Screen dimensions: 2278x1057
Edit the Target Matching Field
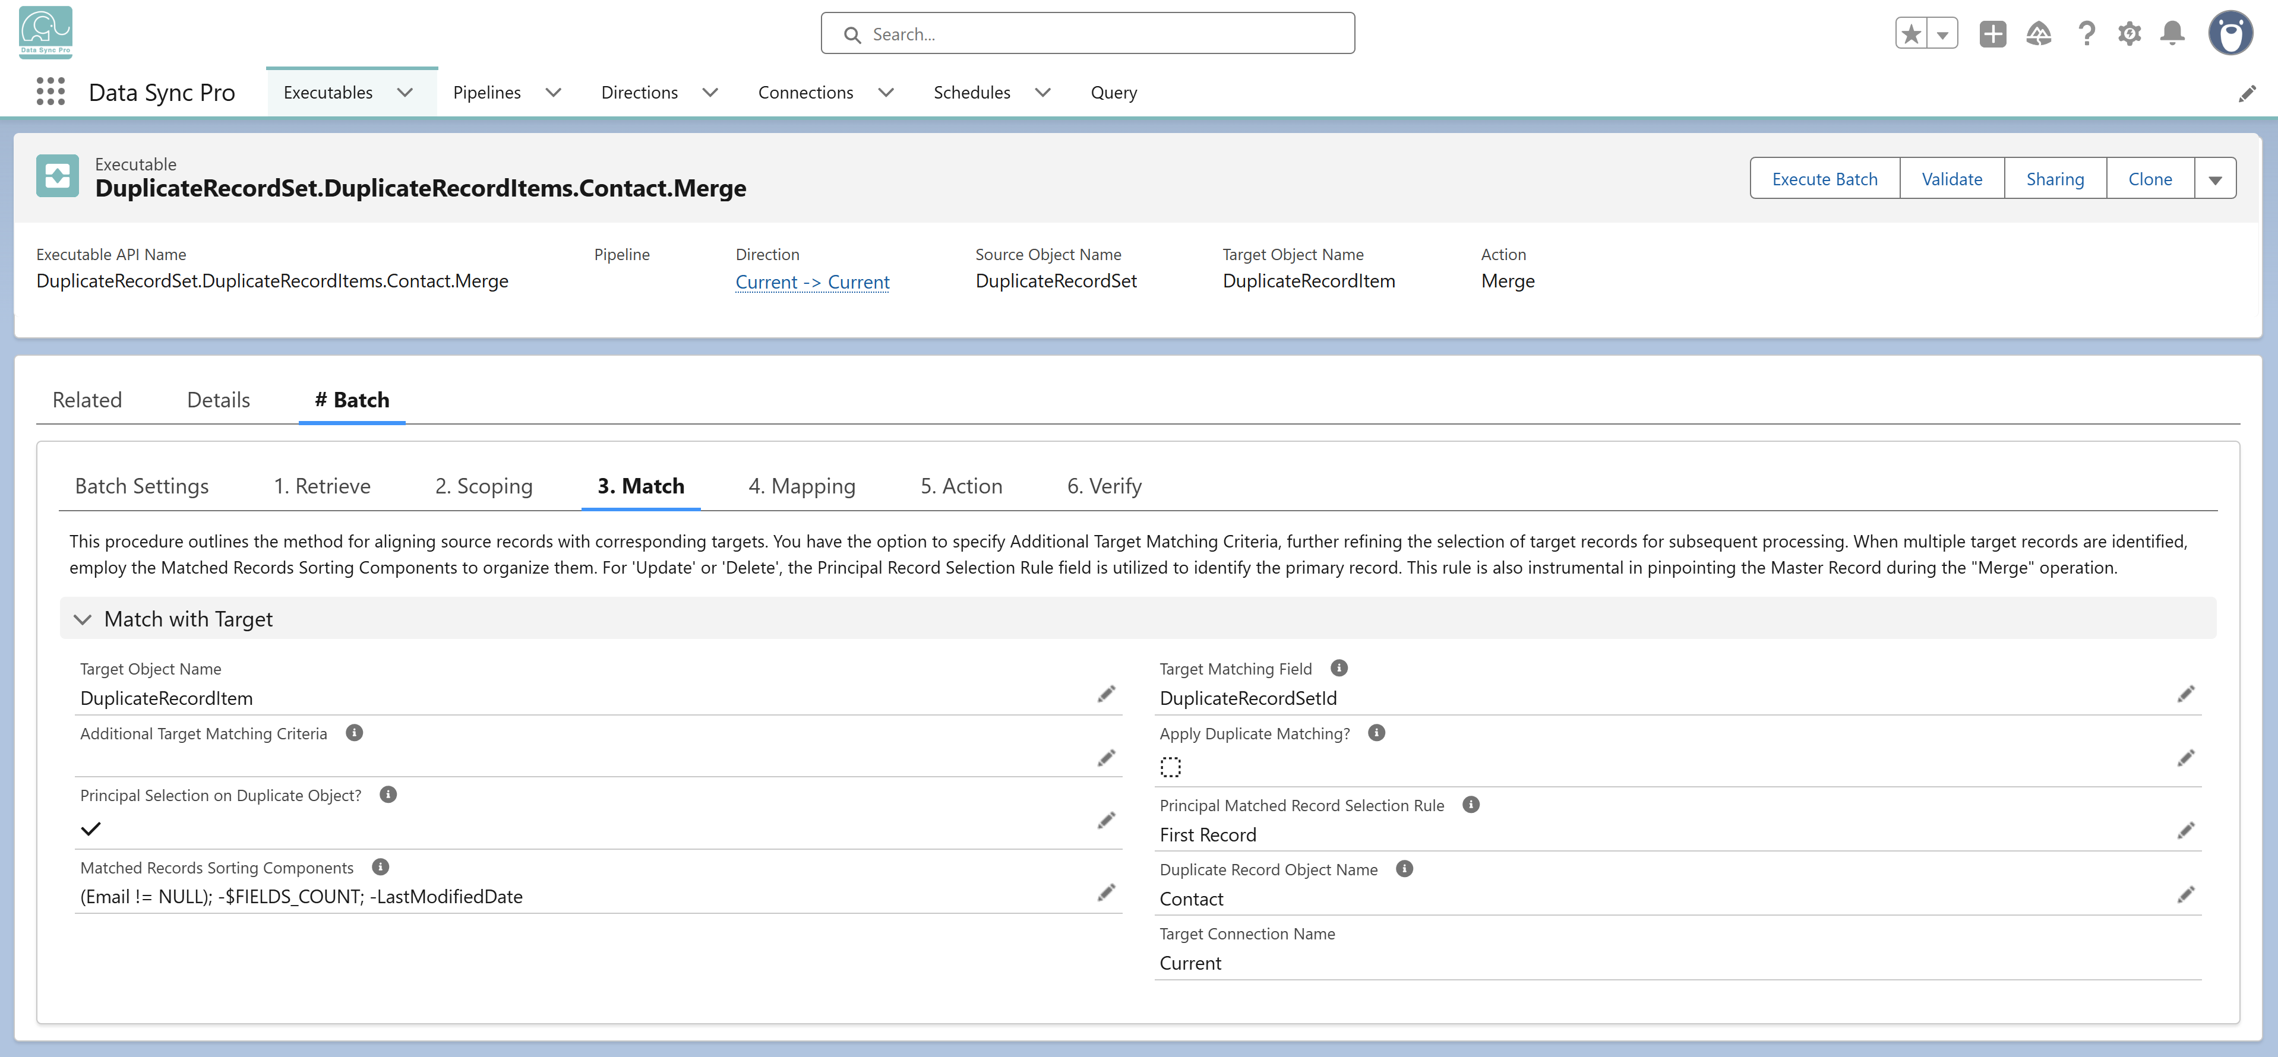click(2186, 694)
